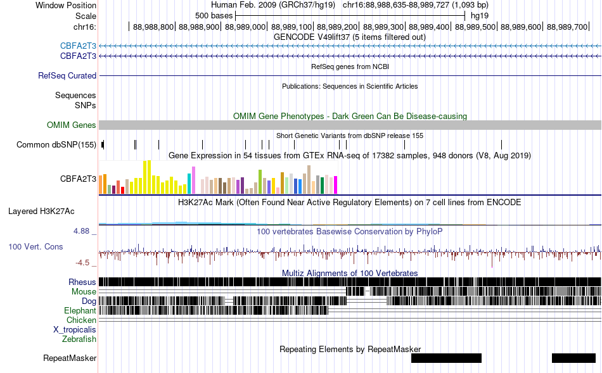Click the violet-pink GTEx expression bar

click(x=193, y=180)
